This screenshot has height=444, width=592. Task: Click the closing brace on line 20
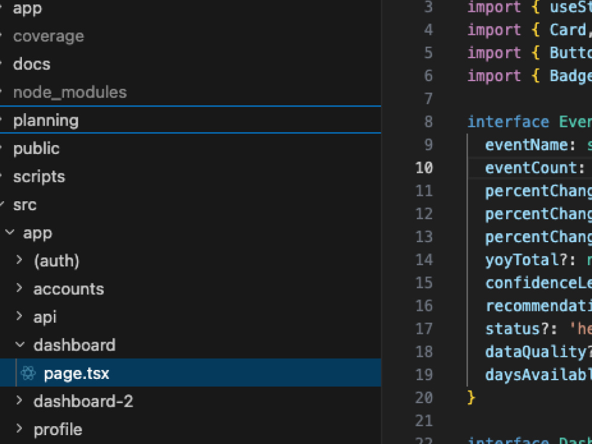coord(471,398)
